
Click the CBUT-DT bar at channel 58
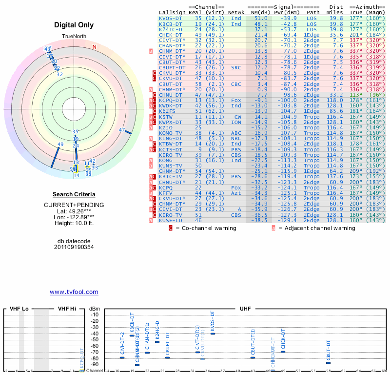[x=328, y=363]
